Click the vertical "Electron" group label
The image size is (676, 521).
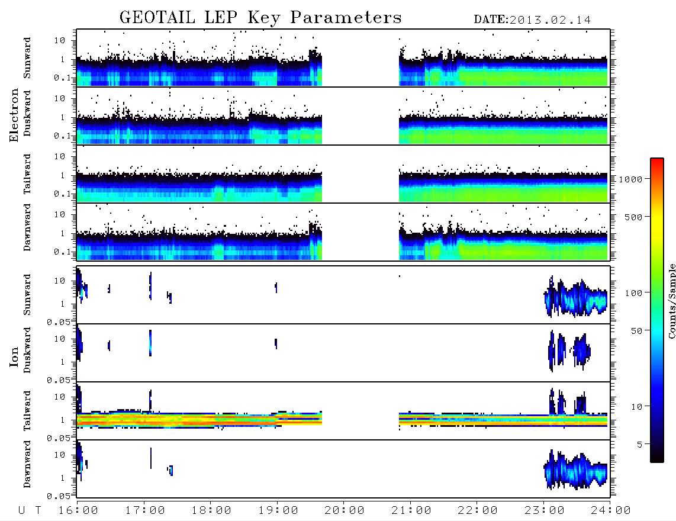[x=14, y=115]
